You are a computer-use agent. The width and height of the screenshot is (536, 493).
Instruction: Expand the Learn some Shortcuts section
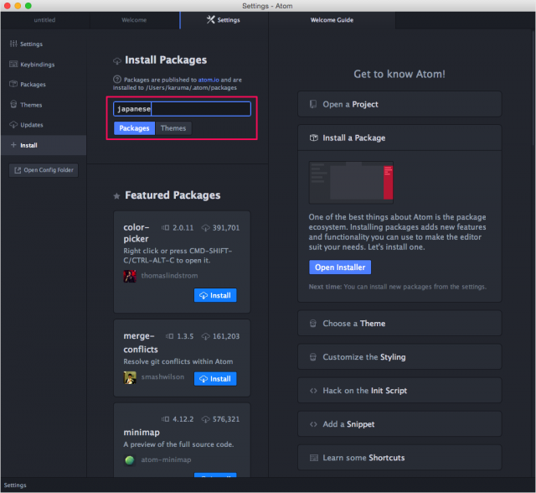(399, 458)
